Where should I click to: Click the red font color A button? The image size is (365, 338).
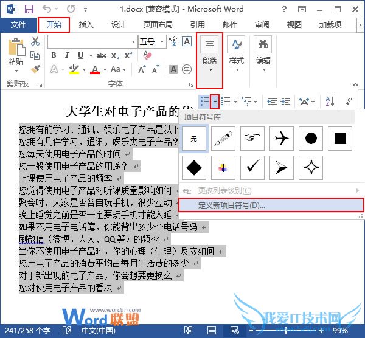[95, 69]
